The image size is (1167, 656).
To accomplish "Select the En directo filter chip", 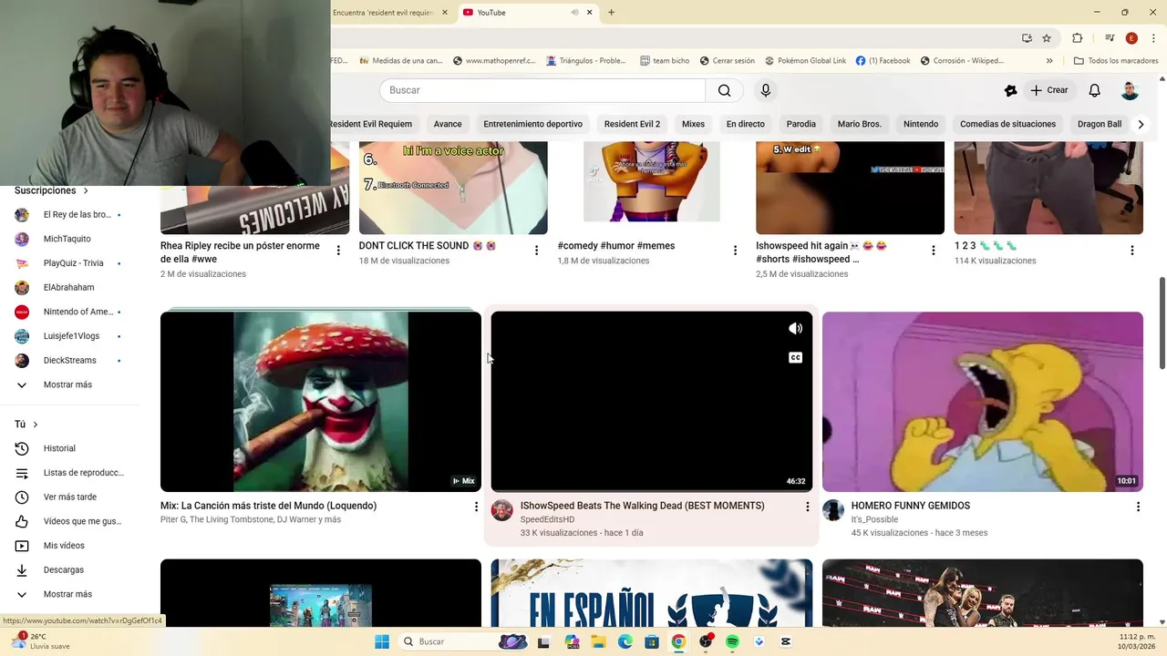I will tap(745, 124).
